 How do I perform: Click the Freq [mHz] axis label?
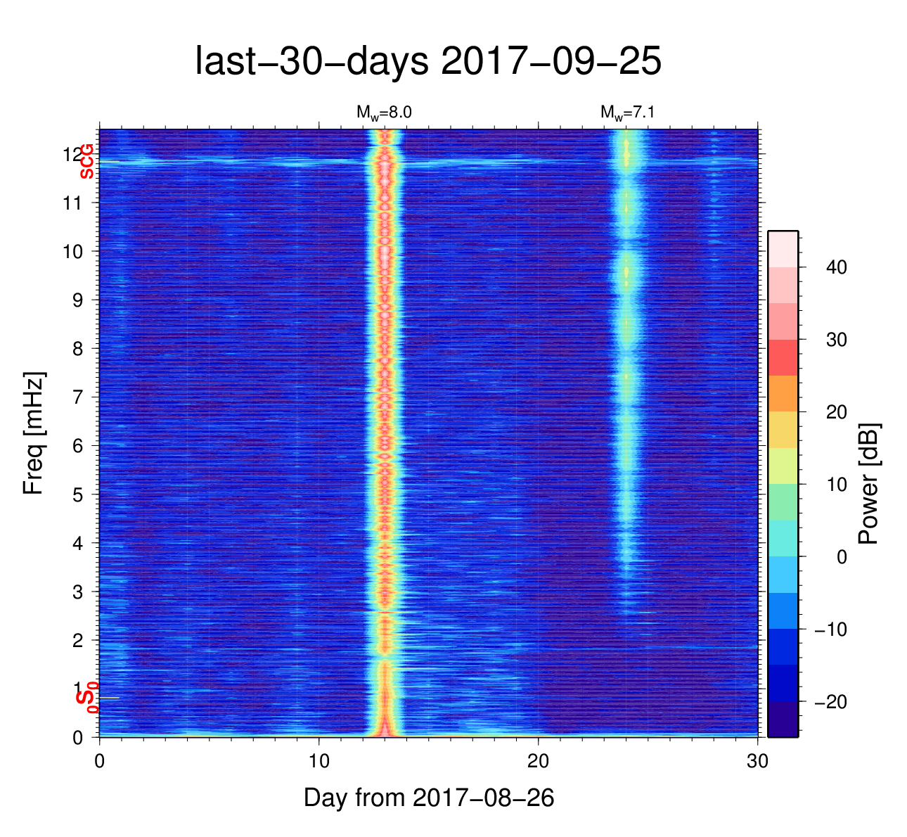(34, 433)
